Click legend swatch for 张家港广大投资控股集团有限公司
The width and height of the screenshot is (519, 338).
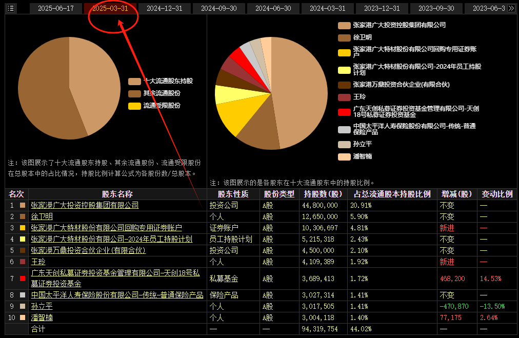pyautogui.click(x=344, y=26)
